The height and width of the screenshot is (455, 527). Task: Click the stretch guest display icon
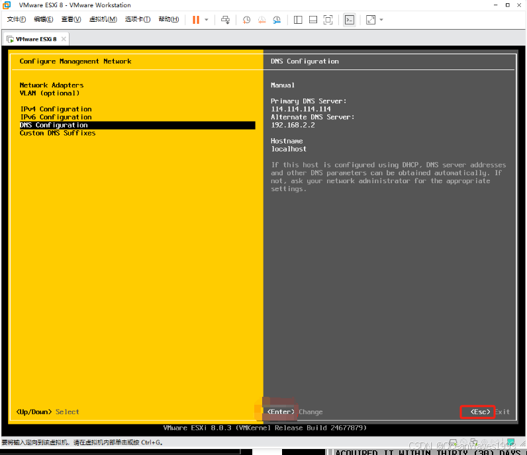pyautogui.click(x=371, y=20)
